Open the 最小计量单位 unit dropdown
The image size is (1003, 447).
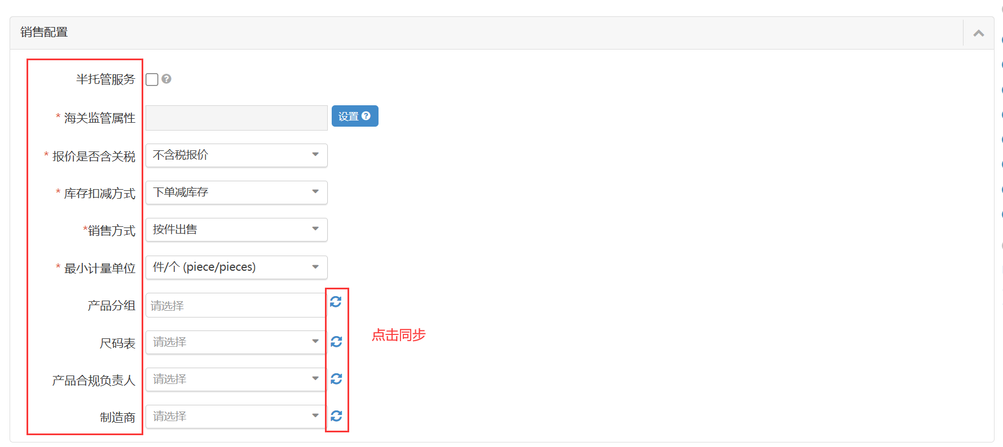236,267
